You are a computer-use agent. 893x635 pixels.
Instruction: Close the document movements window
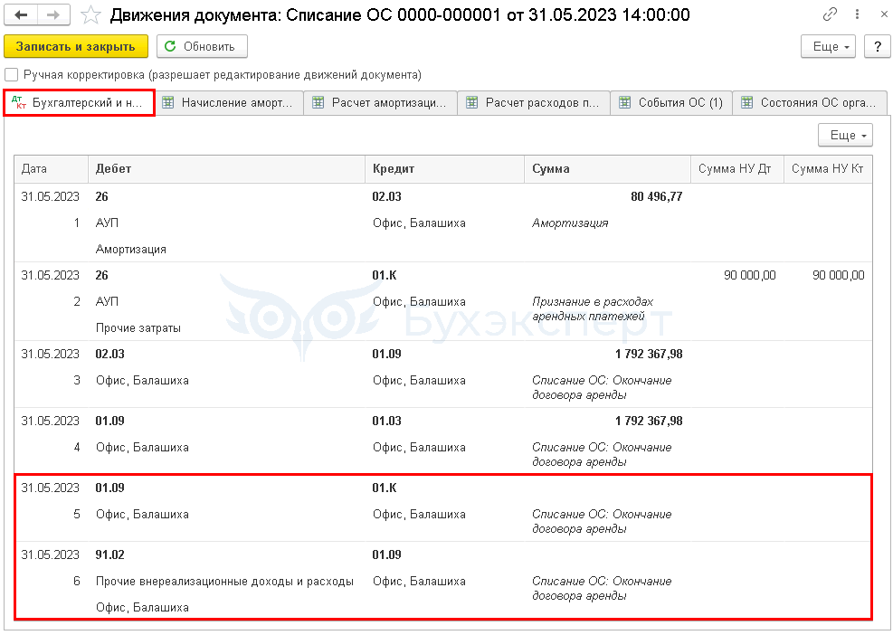click(x=883, y=14)
